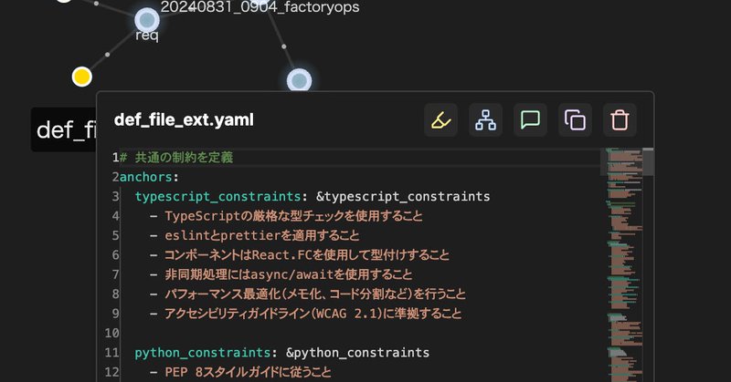Click the def_fi black label box
The width and height of the screenshot is (731, 382).
pyautogui.click(x=64, y=129)
